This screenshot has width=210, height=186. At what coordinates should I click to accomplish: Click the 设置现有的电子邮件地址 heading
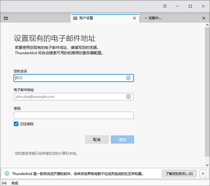tap(55, 38)
